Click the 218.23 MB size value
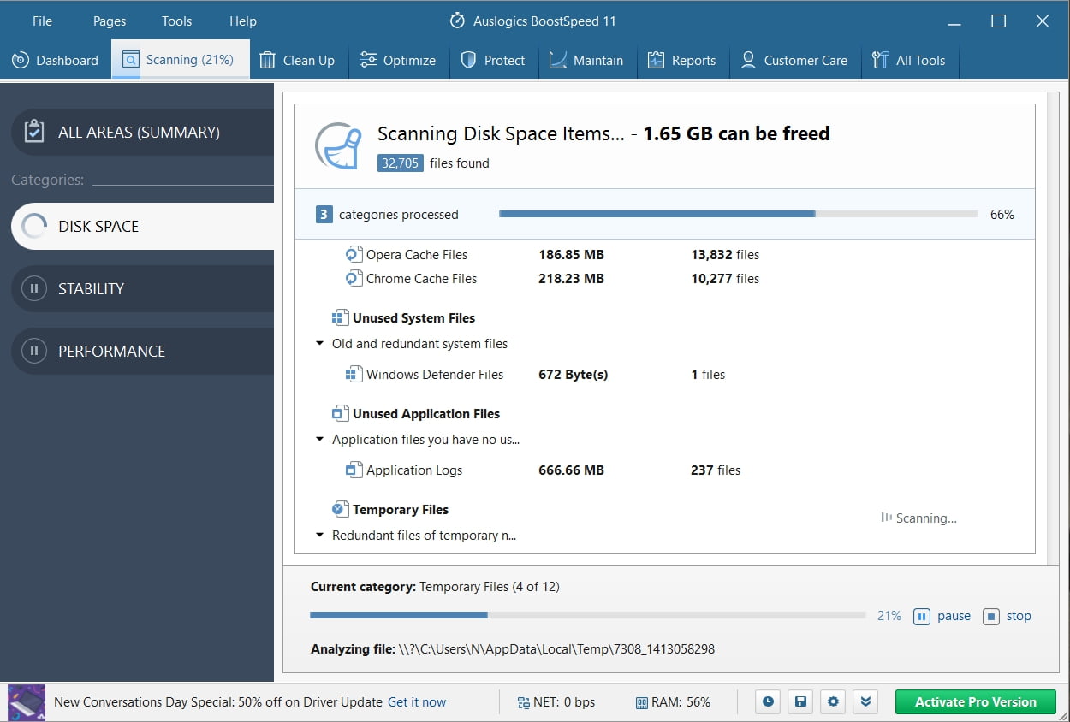Screen dimensions: 1070x722 tap(571, 278)
